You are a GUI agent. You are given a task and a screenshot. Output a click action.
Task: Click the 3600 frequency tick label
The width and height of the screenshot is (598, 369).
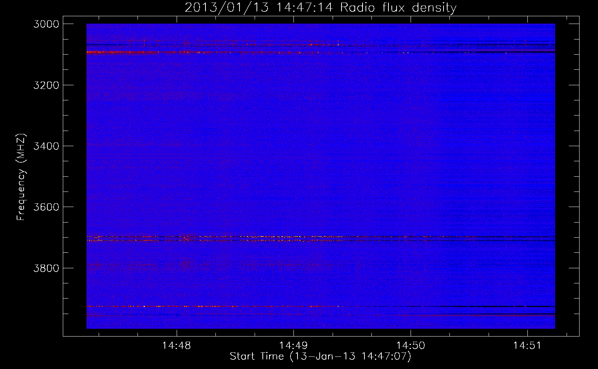[x=46, y=207]
